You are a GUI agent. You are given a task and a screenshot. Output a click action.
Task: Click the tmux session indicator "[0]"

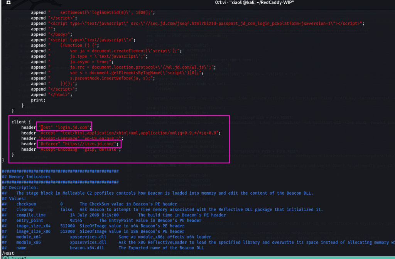(x=5, y=258)
